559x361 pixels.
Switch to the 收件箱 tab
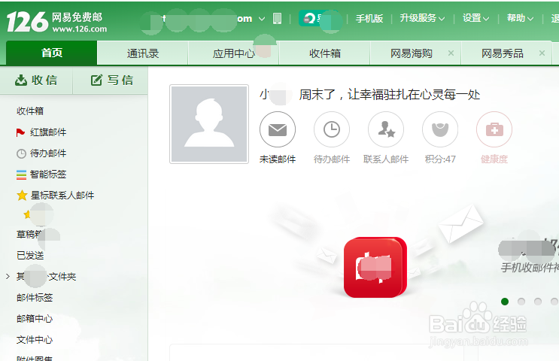click(x=325, y=53)
